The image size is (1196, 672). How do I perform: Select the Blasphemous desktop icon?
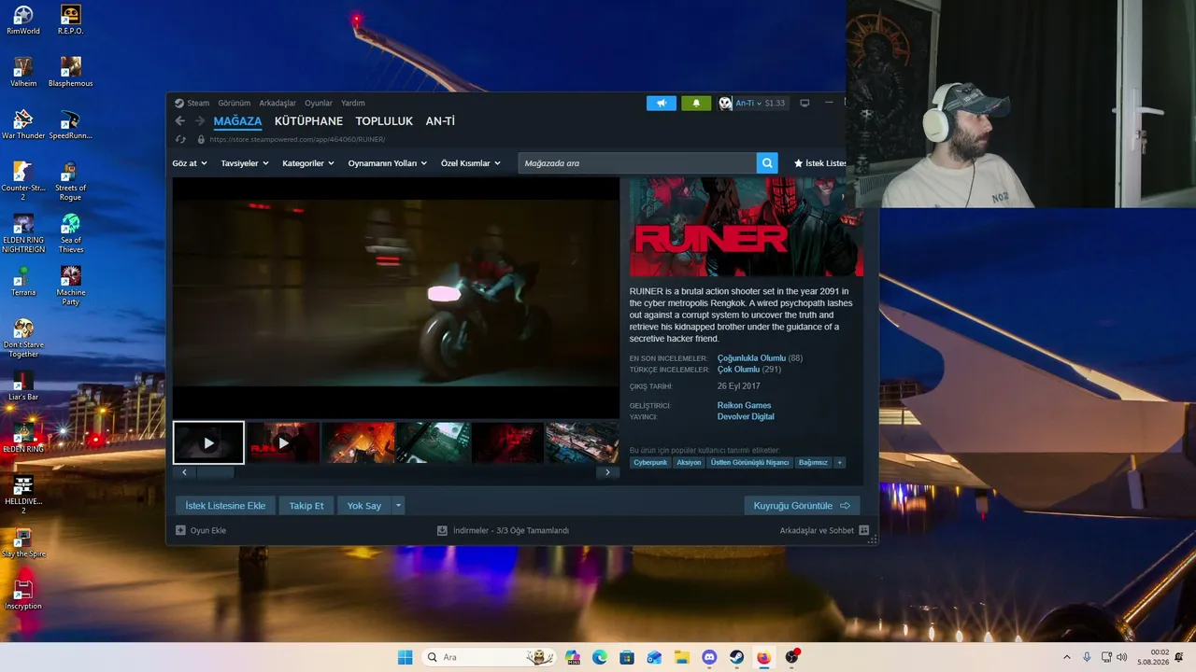(70, 72)
